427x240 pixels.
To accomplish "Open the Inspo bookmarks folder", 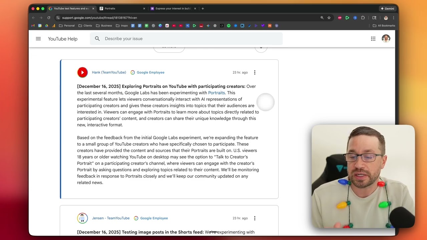I will (x=122, y=26).
